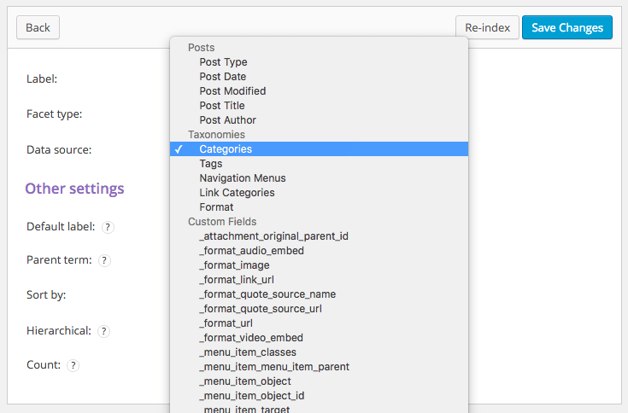Screen dimensions: 628x413
Task: Click the Default label help icon
Action: 109,227
